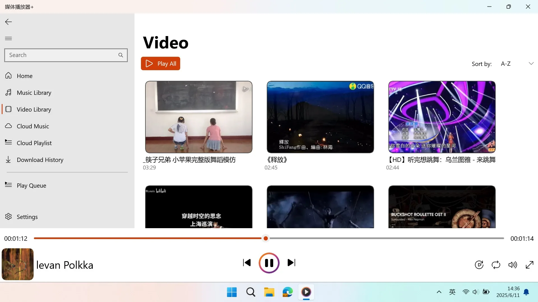The image size is (538, 302).
Task: Open the taskbar clock and date
Action: (x=508, y=292)
